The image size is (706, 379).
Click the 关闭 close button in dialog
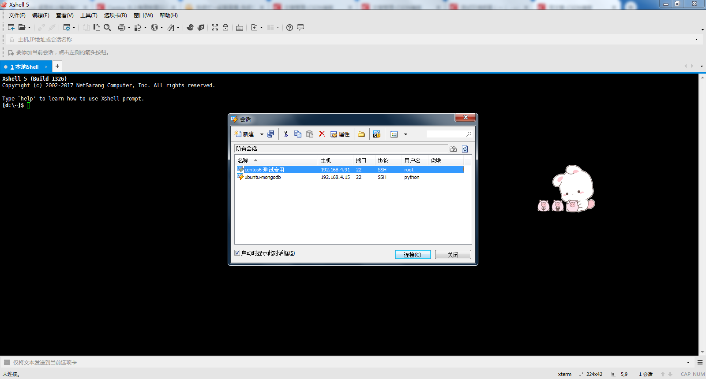[x=453, y=255]
